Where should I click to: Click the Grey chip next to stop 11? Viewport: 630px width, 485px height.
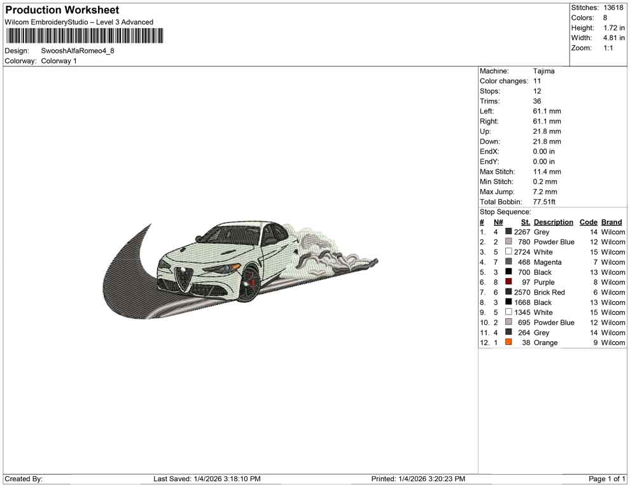pos(509,332)
